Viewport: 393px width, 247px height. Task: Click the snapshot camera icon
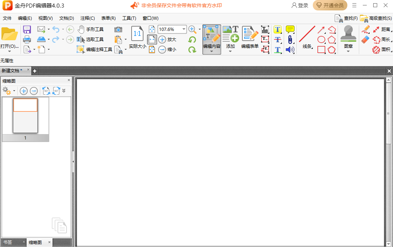coord(119,29)
